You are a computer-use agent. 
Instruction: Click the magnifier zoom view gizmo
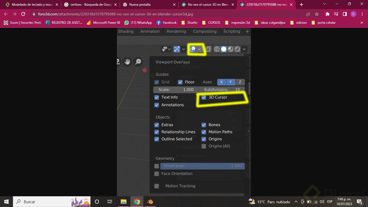click(x=138, y=62)
